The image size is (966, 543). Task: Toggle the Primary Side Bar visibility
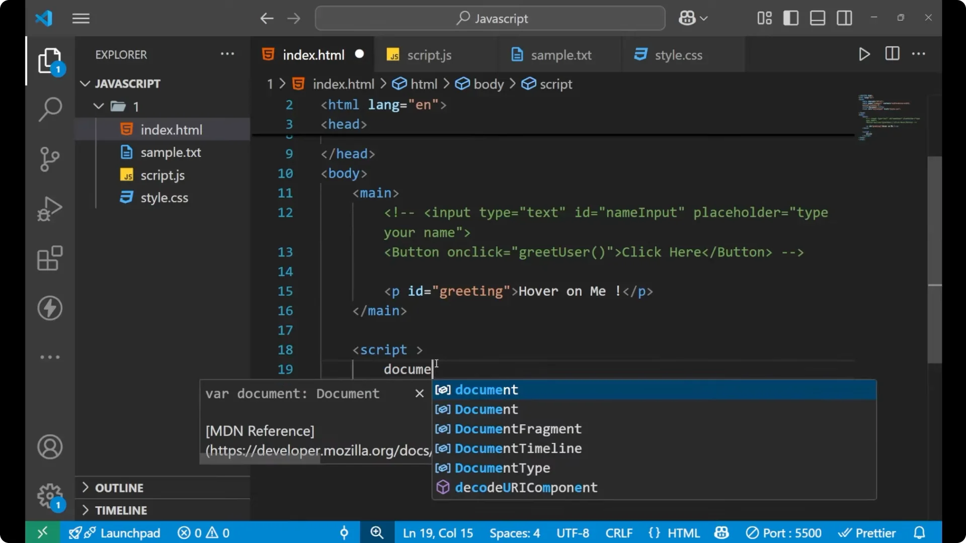coord(790,18)
